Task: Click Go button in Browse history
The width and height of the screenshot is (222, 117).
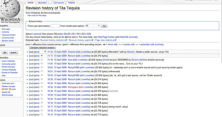Action: tap(104, 26)
